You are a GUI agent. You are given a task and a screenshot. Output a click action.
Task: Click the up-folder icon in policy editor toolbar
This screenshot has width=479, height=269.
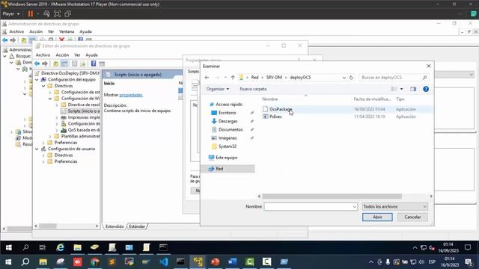pos(56,64)
